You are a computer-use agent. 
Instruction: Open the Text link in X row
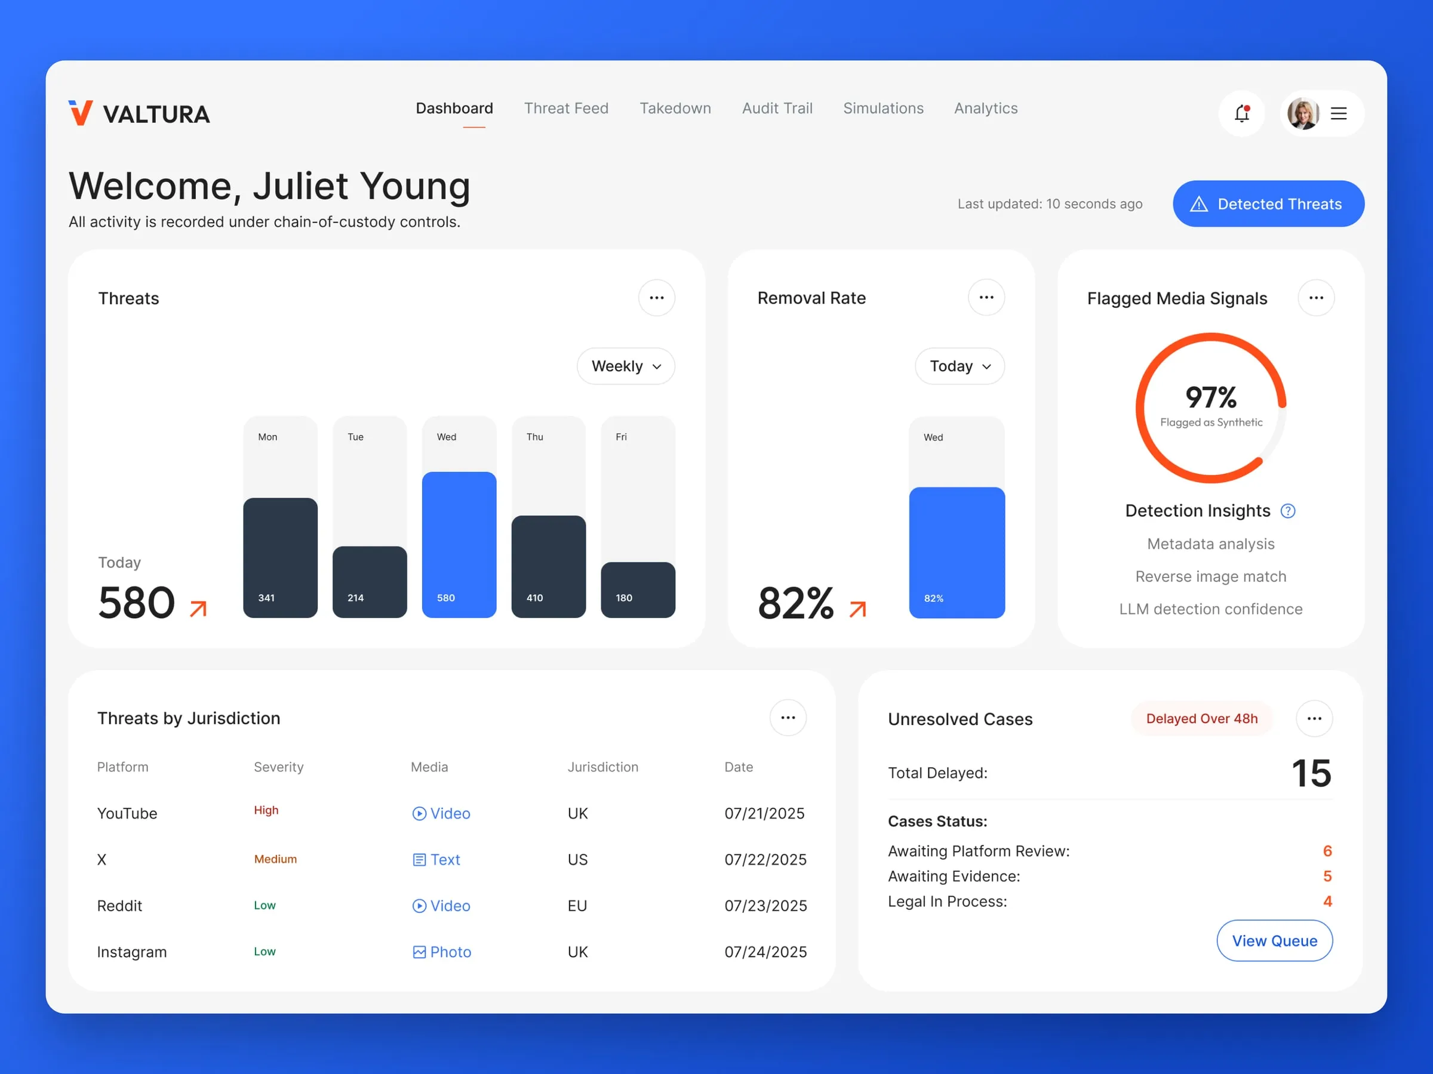[445, 859]
